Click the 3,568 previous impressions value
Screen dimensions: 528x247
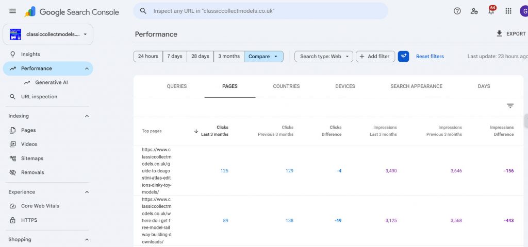coord(456,220)
